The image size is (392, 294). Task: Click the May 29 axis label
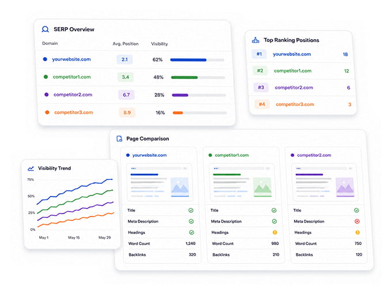(104, 238)
